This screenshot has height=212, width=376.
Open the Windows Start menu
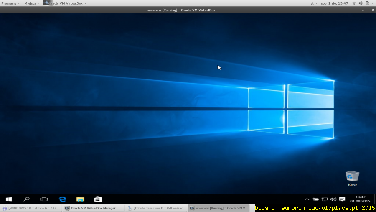click(x=9, y=199)
